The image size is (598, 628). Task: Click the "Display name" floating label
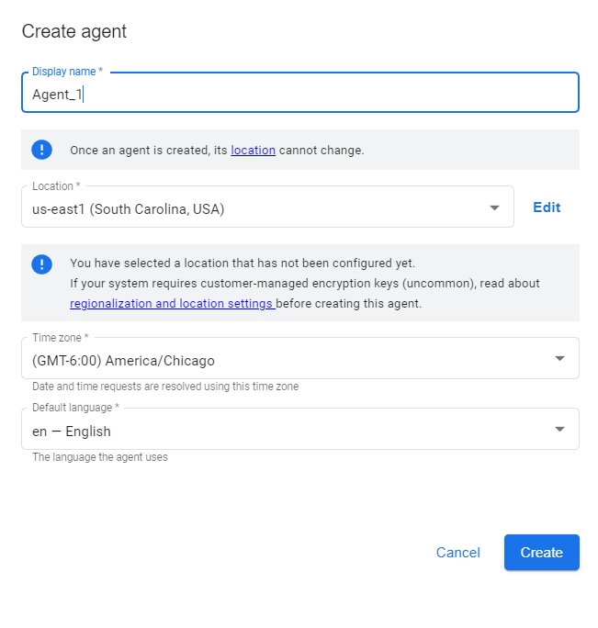pyautogui.click(x=67, y=72)
